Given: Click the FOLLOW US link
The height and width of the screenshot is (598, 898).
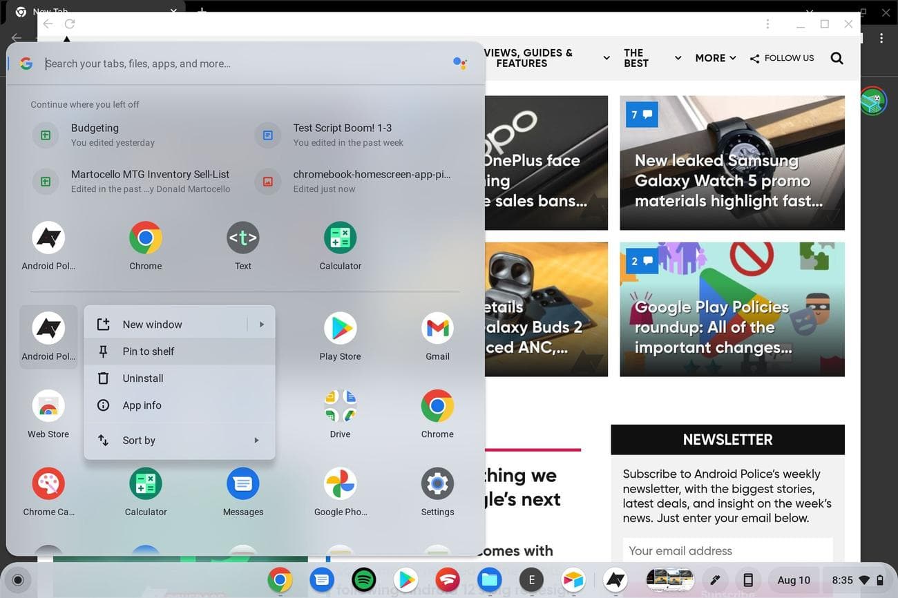Looking at the screenshot, I should coord(782,58).
